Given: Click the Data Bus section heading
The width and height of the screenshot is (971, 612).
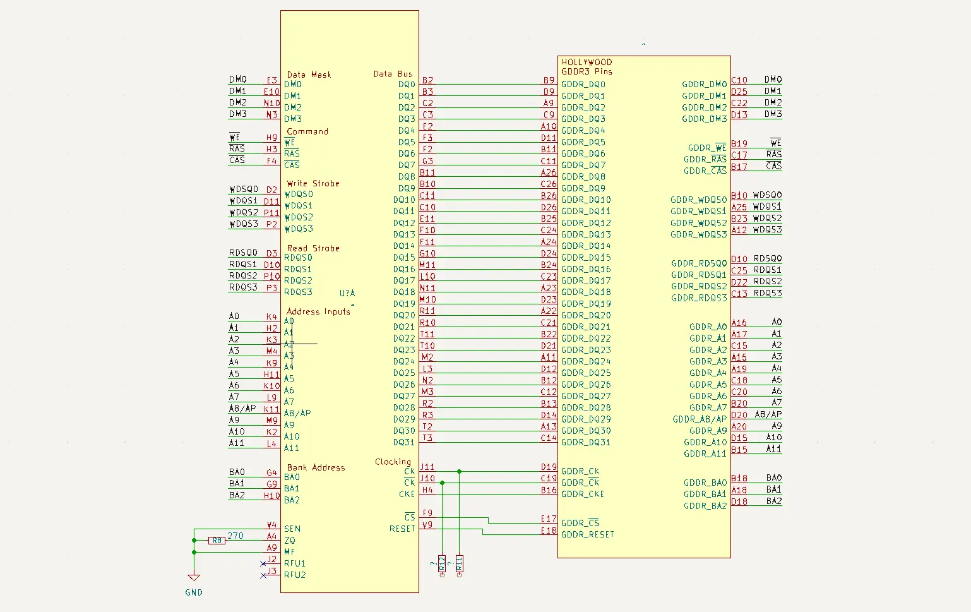Looking at the screenshot, I should click(x=393, y=74).
